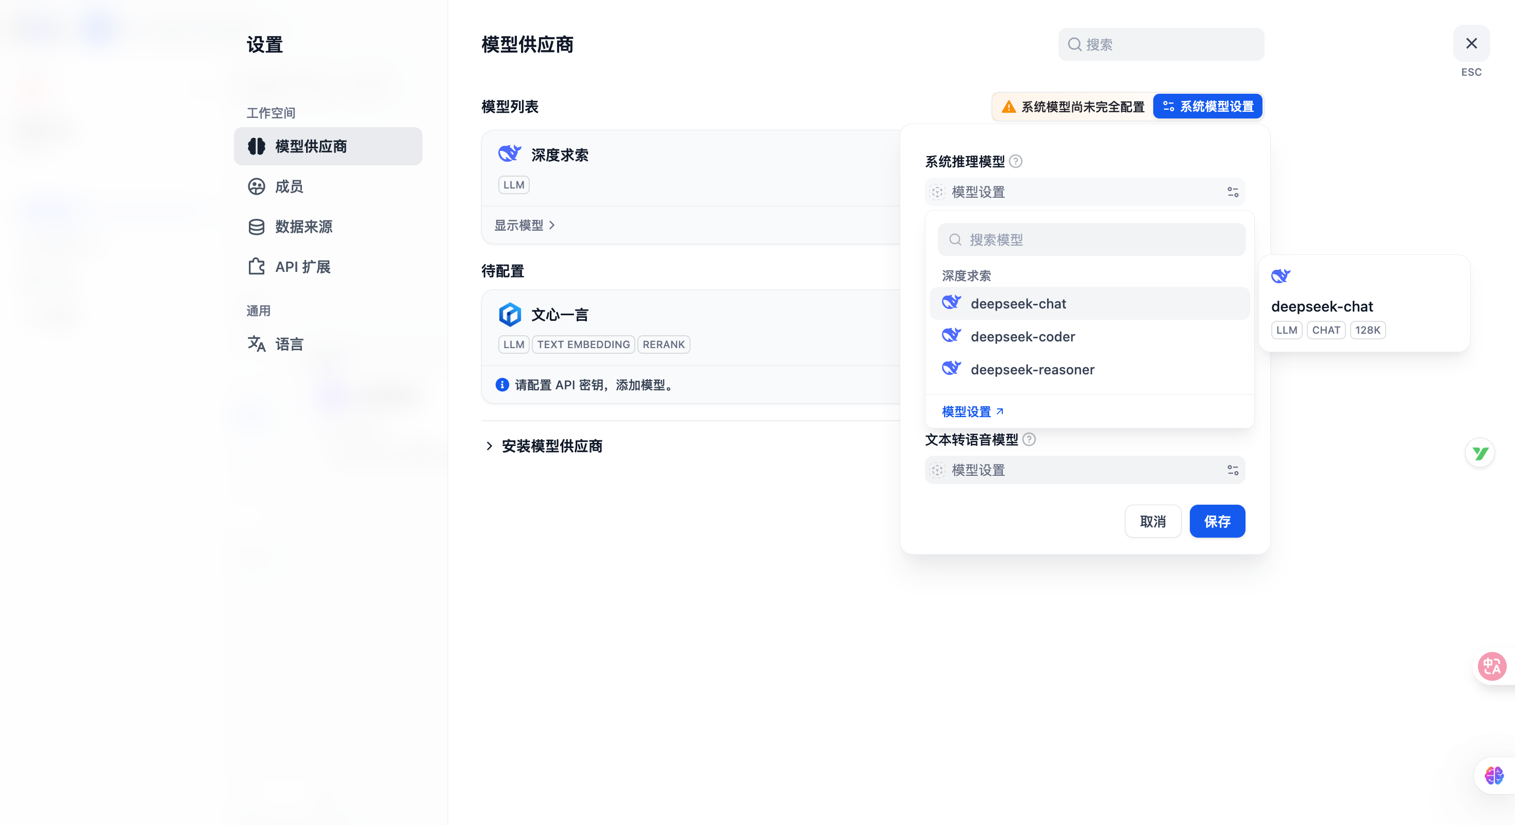
Task: Select deepseek-coder from the model list
Action: click(1022, 337)
